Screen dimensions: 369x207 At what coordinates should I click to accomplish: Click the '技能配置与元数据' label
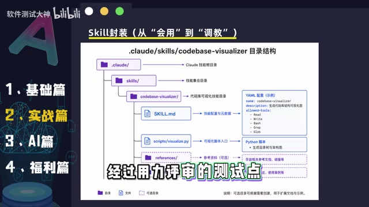(217, 113)
